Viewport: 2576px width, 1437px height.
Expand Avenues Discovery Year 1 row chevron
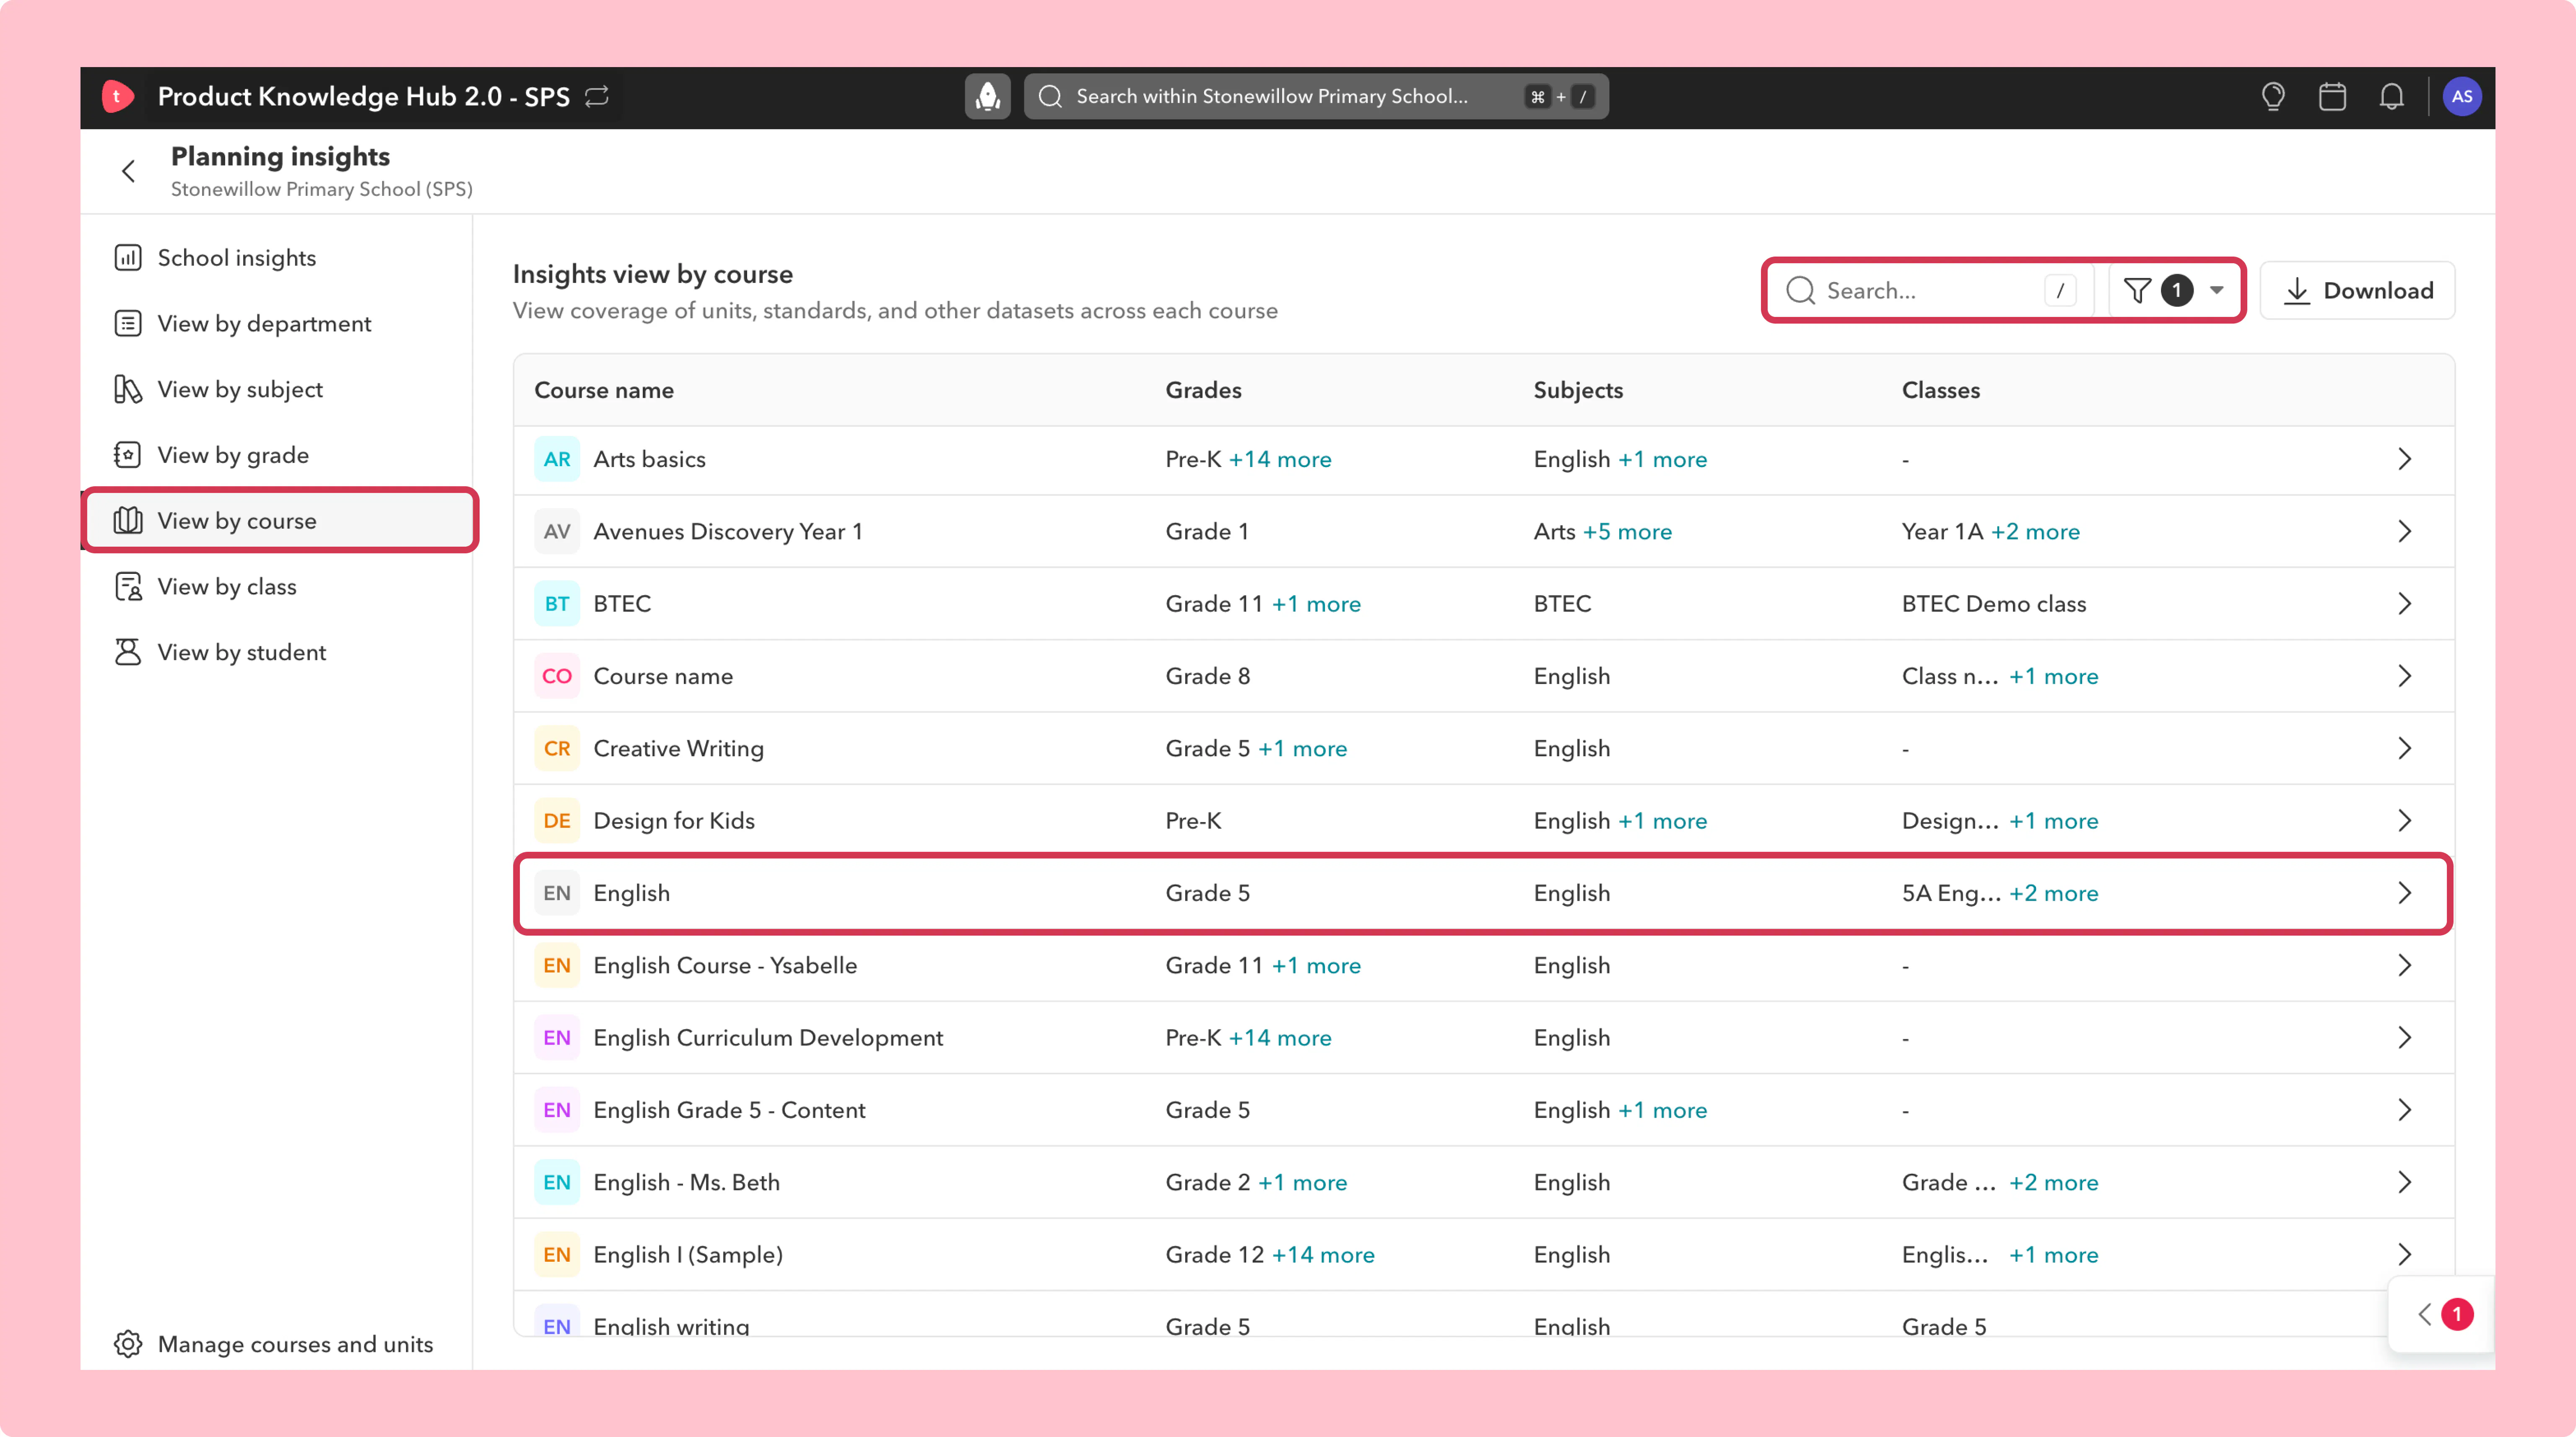[2404, 531]
